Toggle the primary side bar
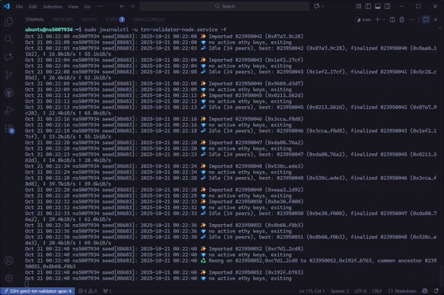Viewport: 444px width, 295px height. [368, 7]
